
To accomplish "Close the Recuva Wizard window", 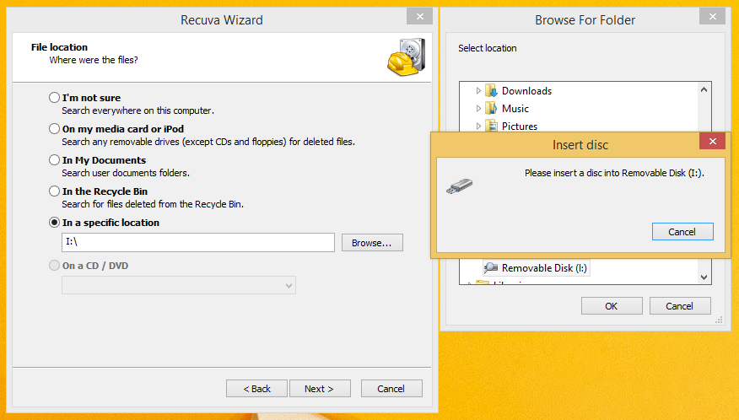I will point(419,17).
